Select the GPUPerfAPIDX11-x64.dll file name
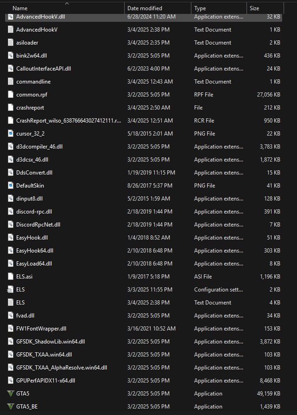The height and width of the screenshot is (415, 297). (x=46, y=381)
